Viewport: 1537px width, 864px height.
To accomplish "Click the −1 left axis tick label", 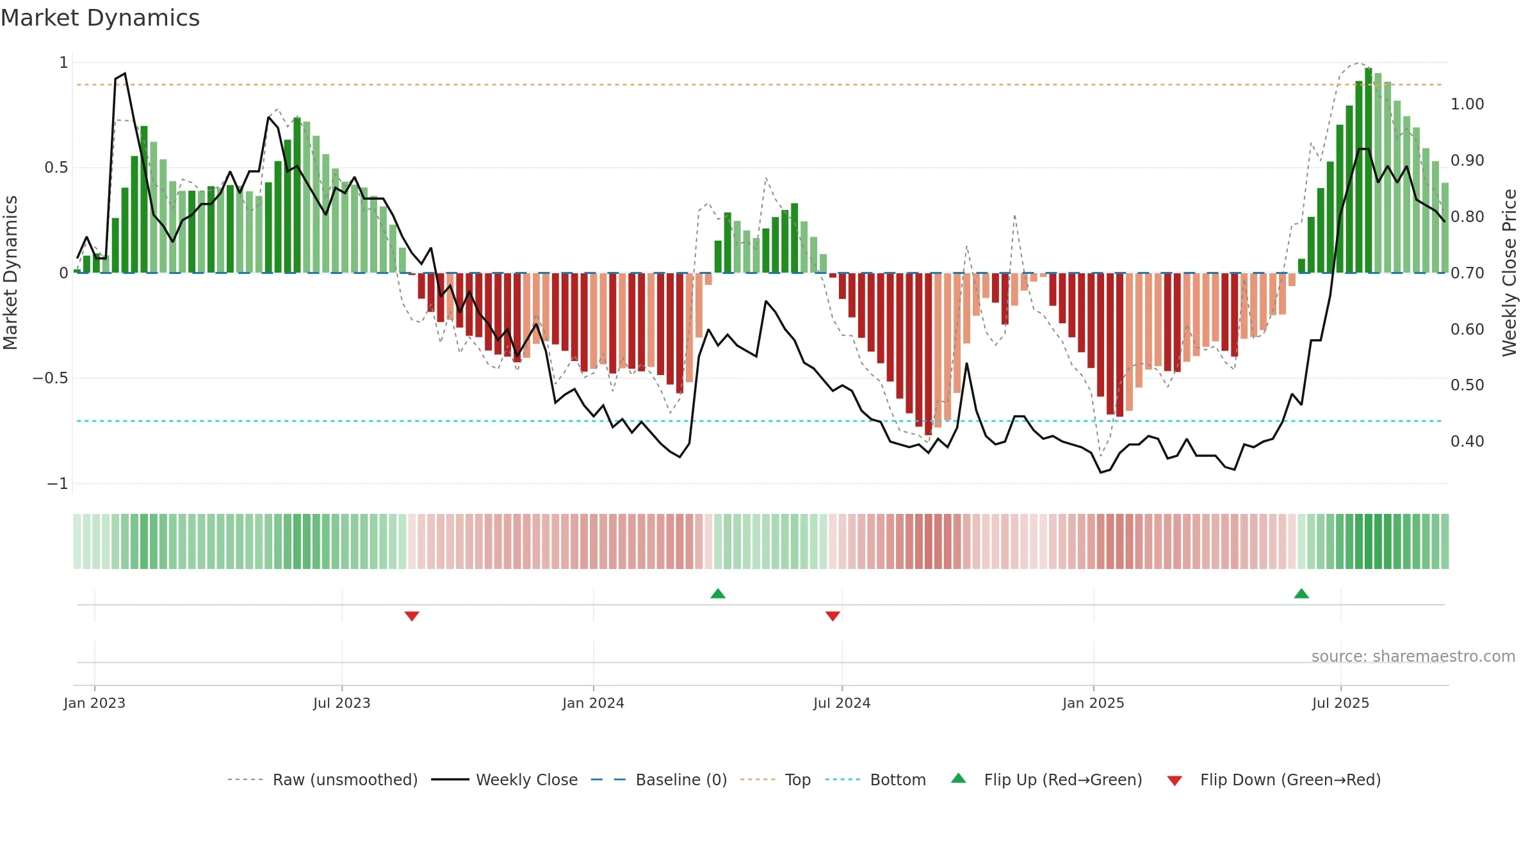I will pos(57,483).
